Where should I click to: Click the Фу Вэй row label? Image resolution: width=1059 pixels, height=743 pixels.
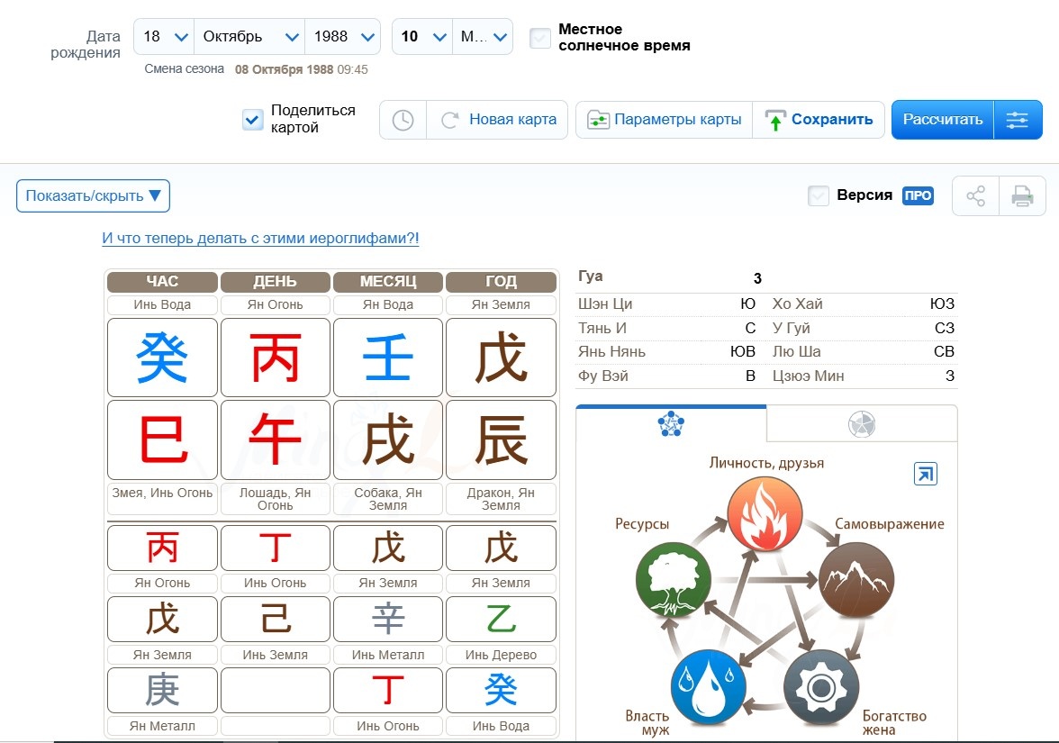[x=603, y=376]
